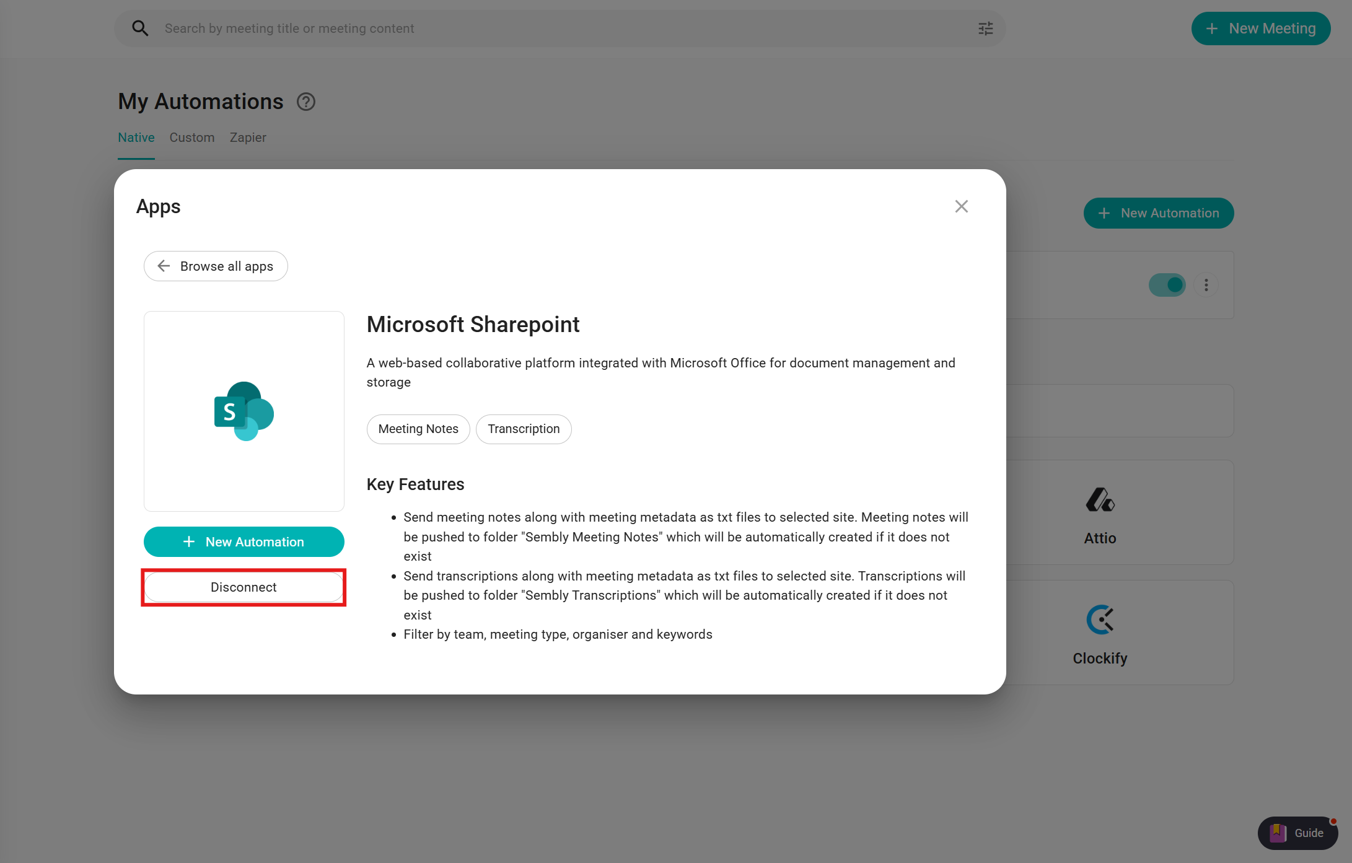Image resolution: width=1352 pixels, height=863 pixels.
Task: Focus the meeting search field
Action: (558, 28)
